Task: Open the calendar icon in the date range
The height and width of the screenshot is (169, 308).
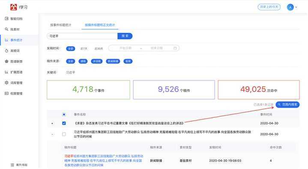Action: point(175,48)
